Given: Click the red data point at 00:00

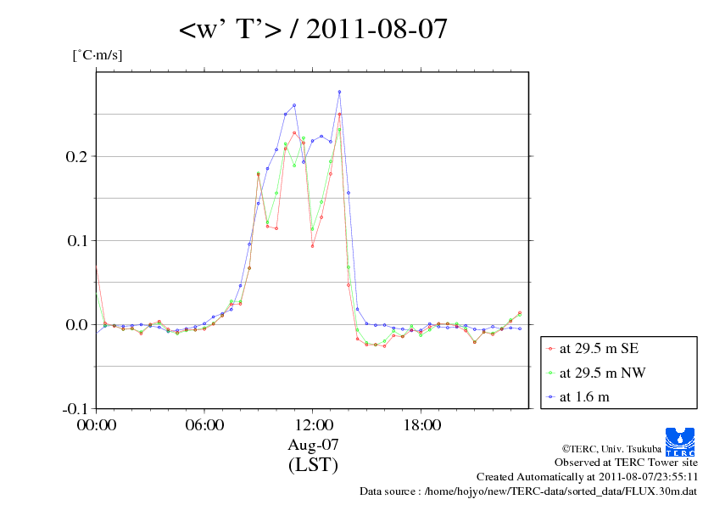Looking at the screenshot, I should click(96, 267).
